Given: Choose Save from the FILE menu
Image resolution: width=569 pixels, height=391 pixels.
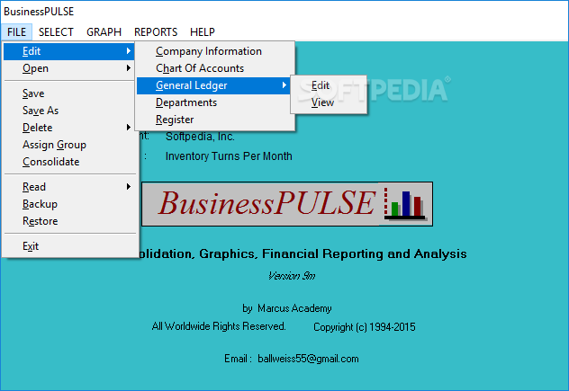Looking at the screenshot, I should coord(69,93).
